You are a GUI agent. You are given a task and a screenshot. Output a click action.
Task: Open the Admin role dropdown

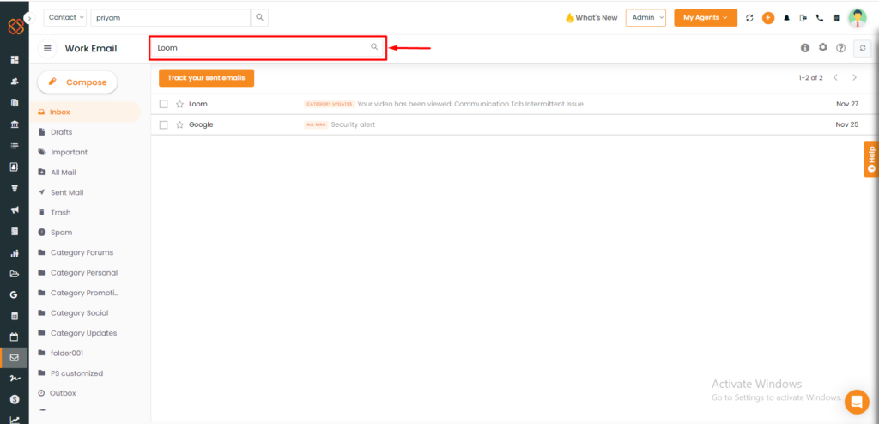click(646, 17)
